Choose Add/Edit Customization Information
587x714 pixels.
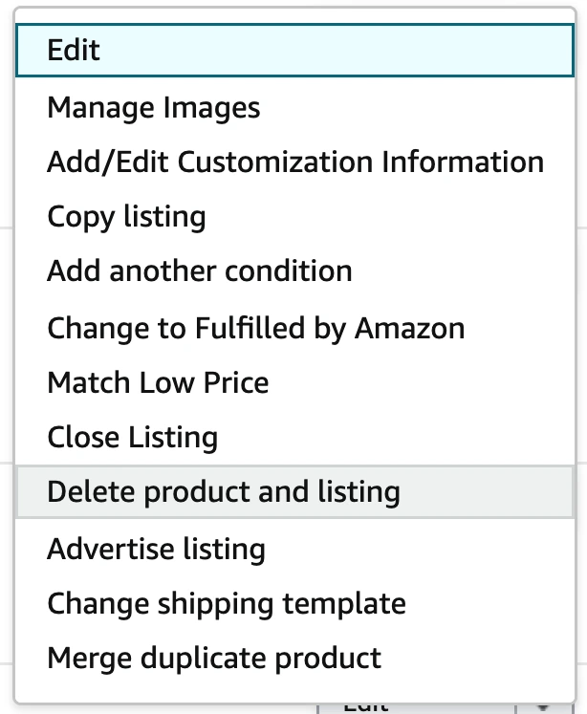294,162
